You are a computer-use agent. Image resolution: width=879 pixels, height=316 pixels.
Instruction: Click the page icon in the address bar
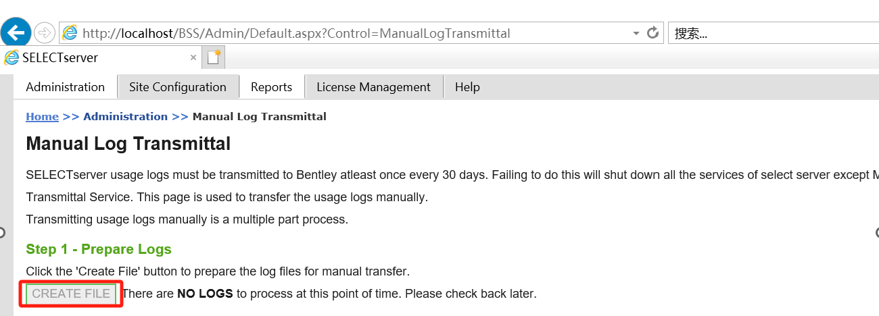[x=70, y=32]
